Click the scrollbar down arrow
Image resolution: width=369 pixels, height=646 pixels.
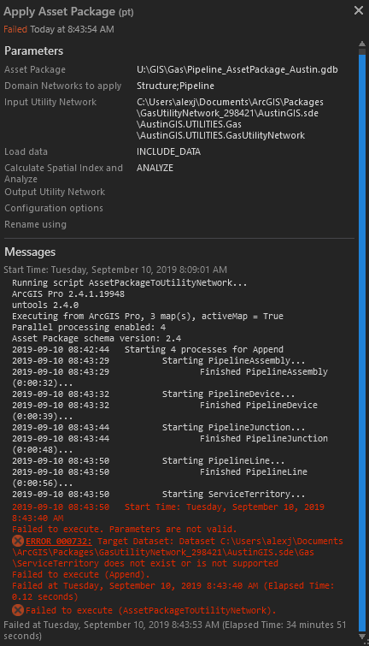[x=362, y=637]
